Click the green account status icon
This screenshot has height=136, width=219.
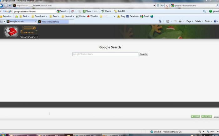pyautogui.click(x=211, y=11)
